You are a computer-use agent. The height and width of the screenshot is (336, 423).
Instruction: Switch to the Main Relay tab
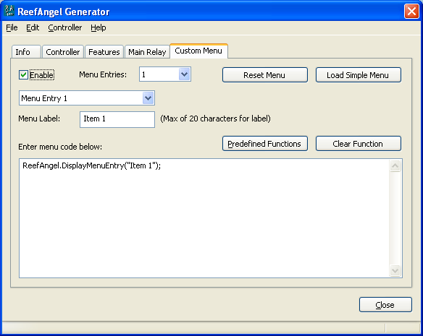coord(147,52)
